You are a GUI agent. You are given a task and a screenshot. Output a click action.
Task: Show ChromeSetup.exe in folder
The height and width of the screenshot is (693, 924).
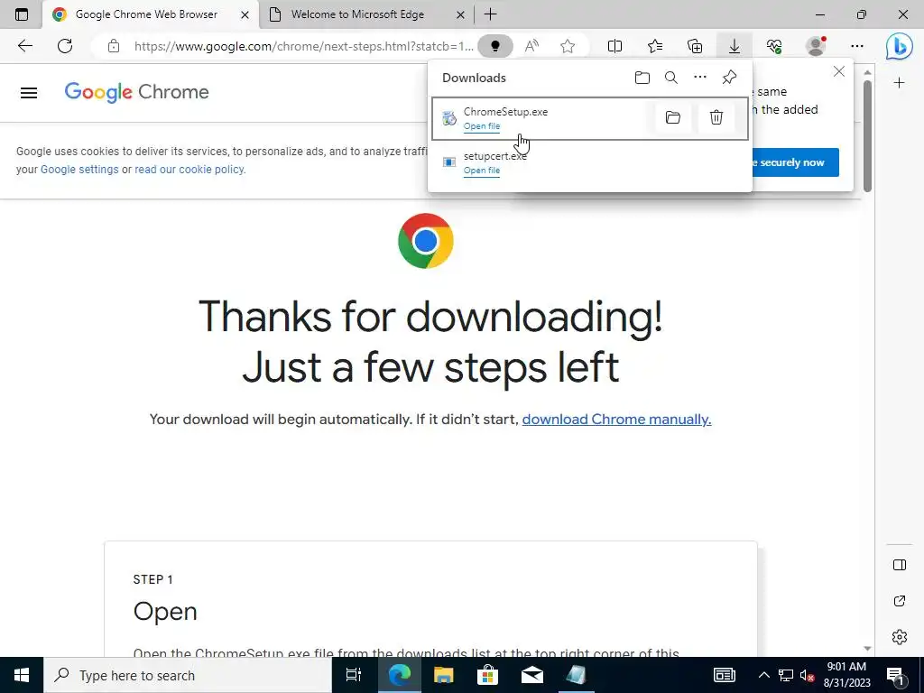point(673,118)
